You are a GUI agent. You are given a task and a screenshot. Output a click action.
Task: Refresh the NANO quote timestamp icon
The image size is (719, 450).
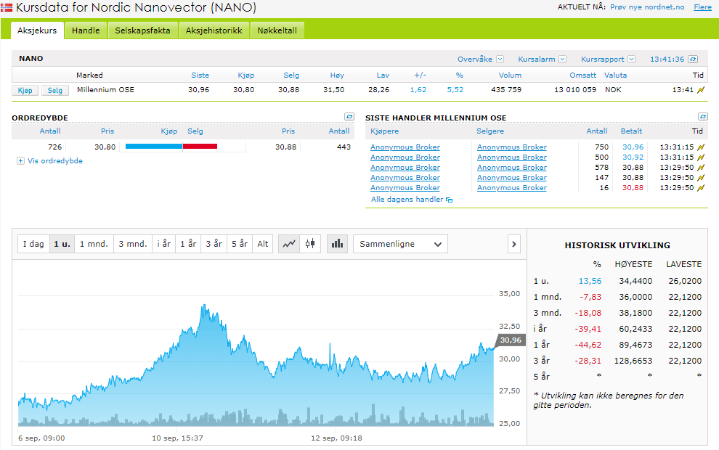tap(693, 59)
